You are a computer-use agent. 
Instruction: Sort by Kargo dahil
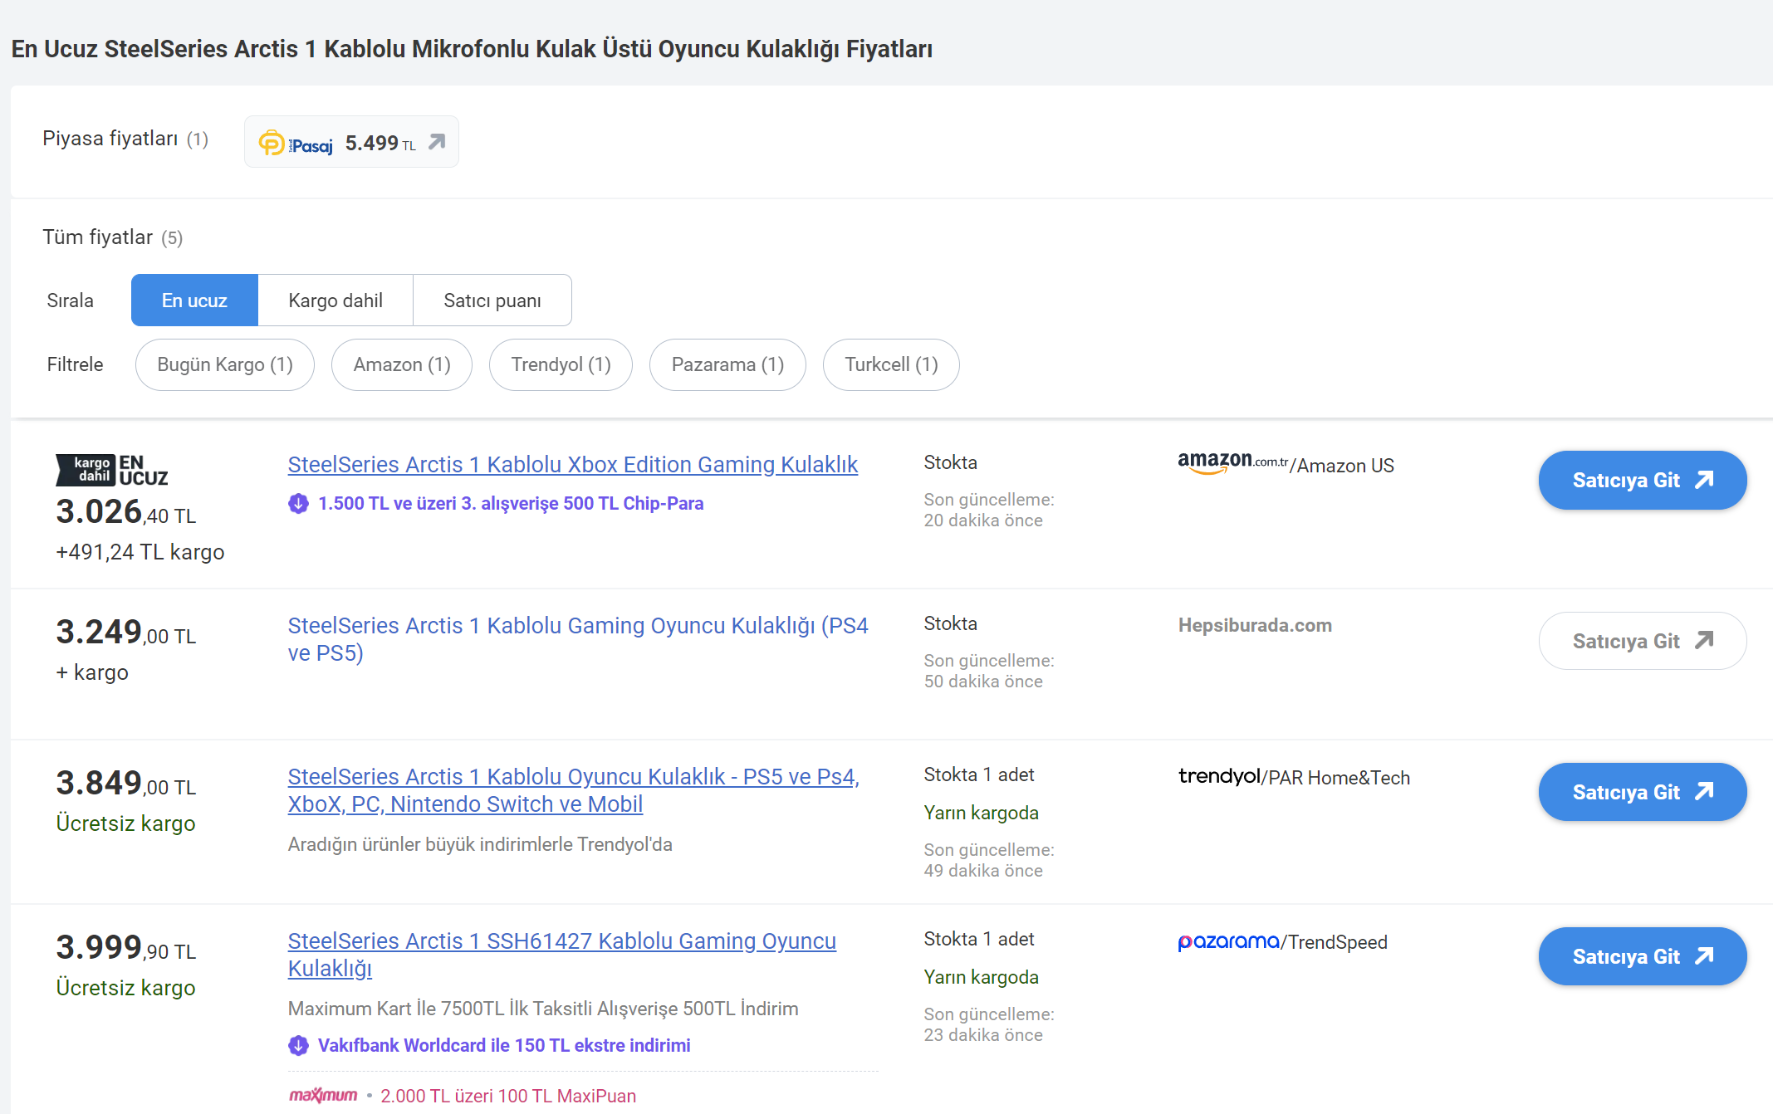tap(335, 300)
